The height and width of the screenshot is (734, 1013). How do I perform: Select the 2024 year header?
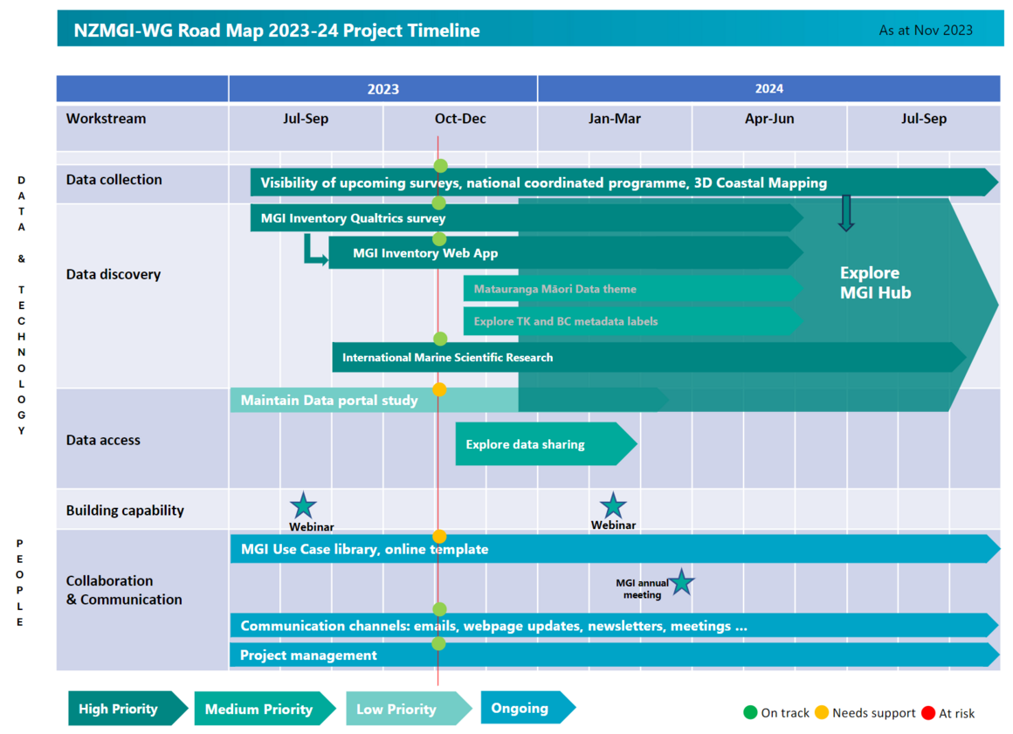coord(768,89)
